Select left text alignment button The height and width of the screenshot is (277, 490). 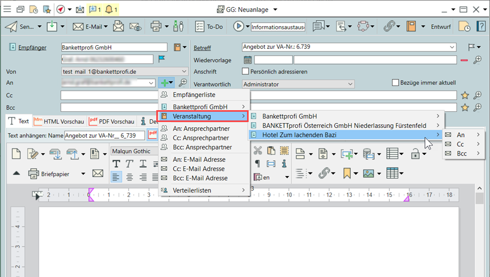[116, 177]
